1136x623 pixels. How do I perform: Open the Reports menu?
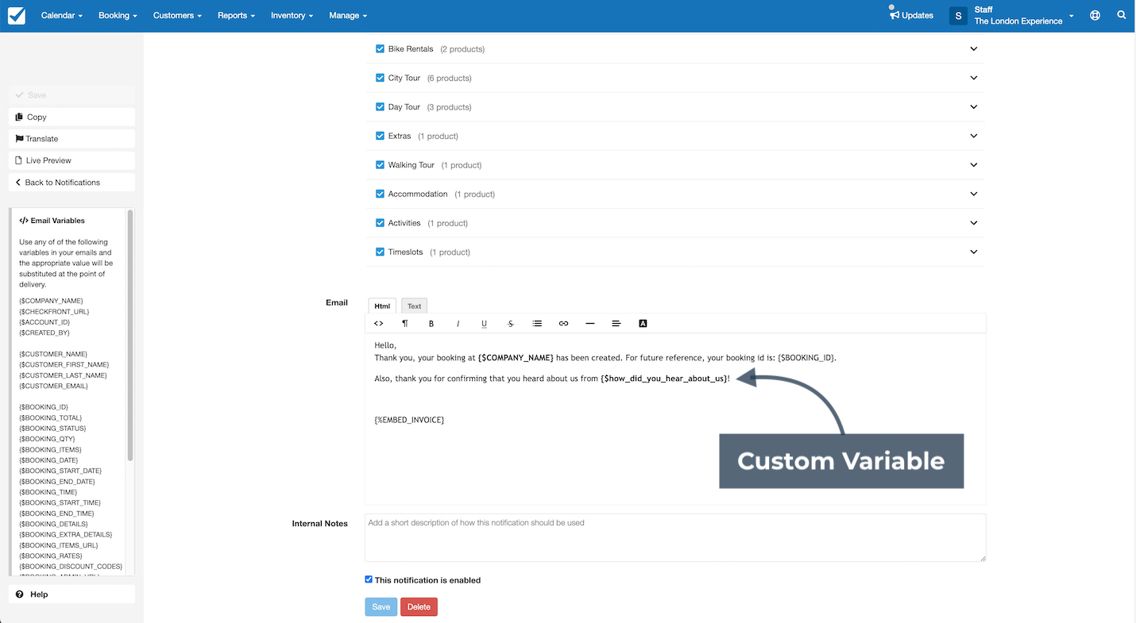[x=236, y=15]
